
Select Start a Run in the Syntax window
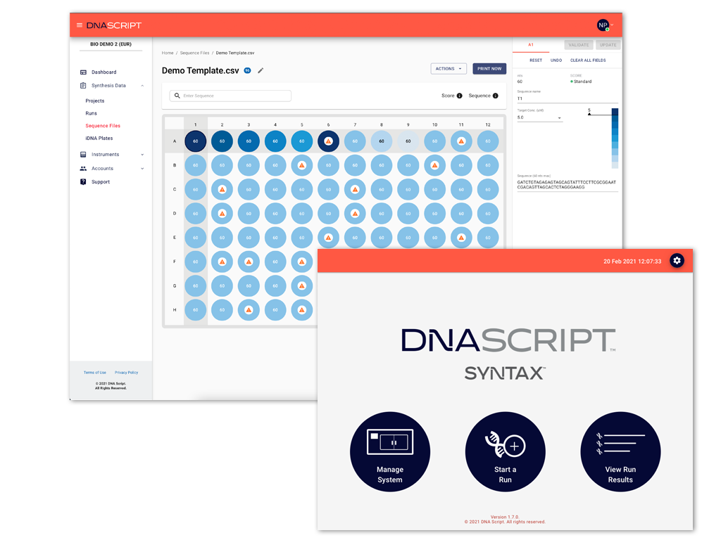[x=506, y=452]
